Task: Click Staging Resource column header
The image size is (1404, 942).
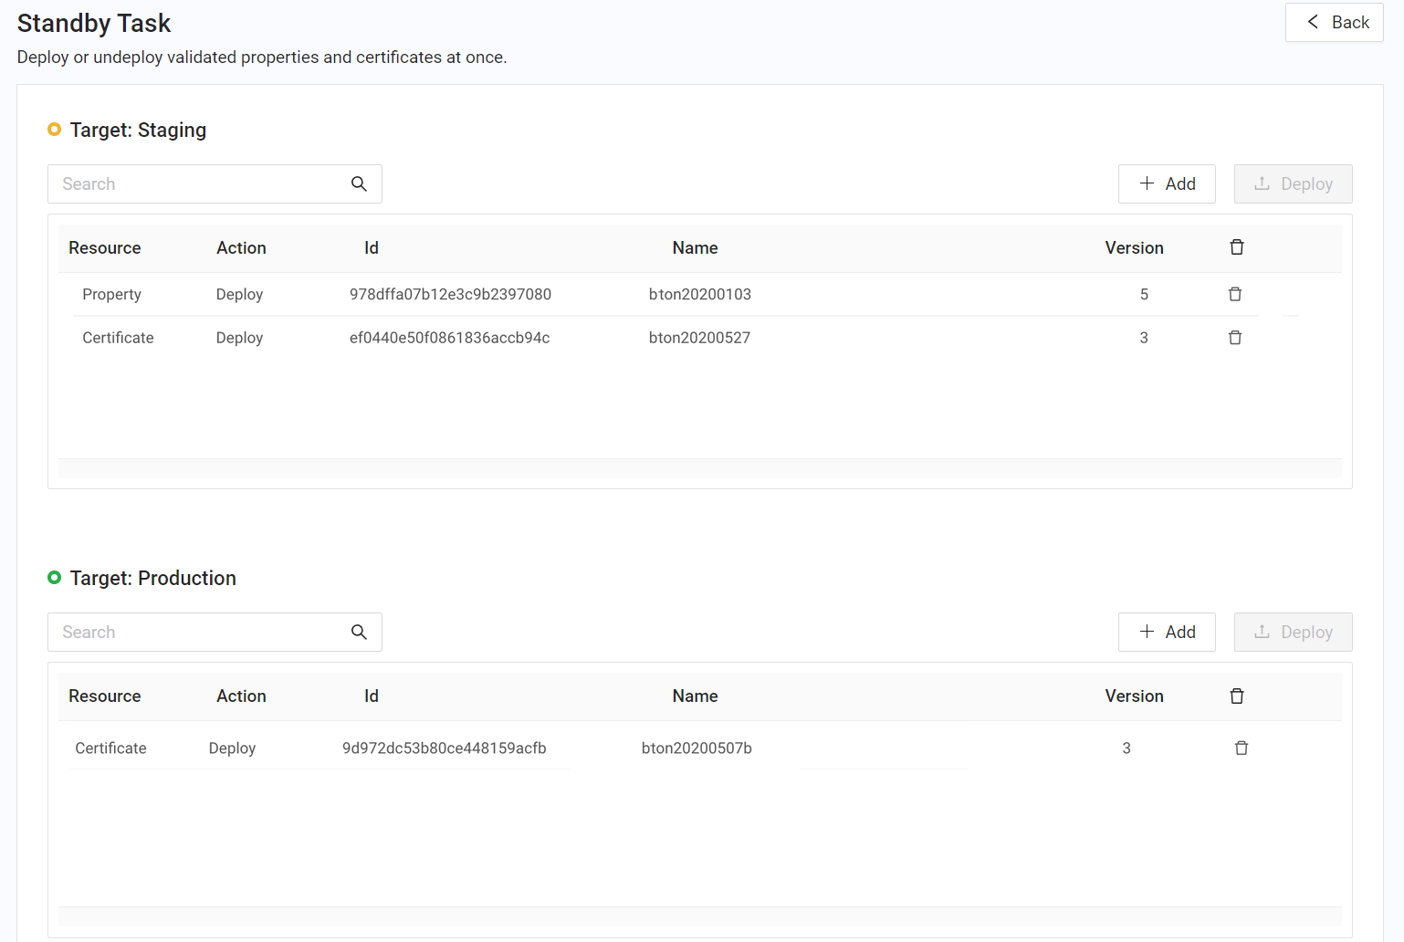Action: tap(105, 248)
